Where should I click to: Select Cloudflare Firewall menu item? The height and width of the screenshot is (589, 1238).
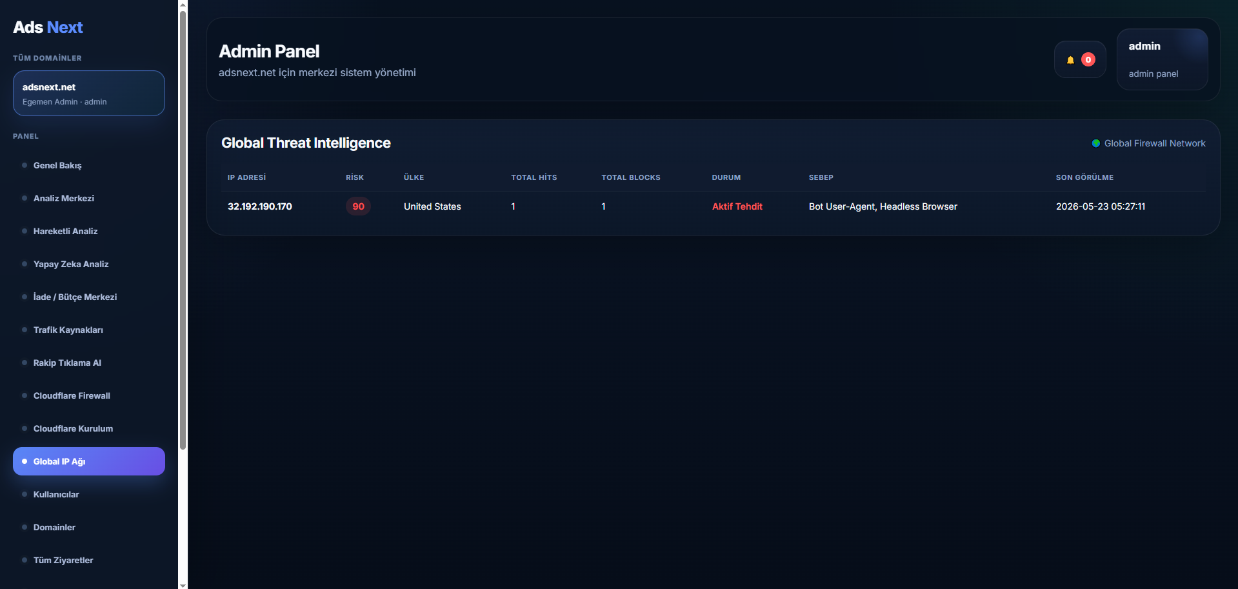point(89,395)
